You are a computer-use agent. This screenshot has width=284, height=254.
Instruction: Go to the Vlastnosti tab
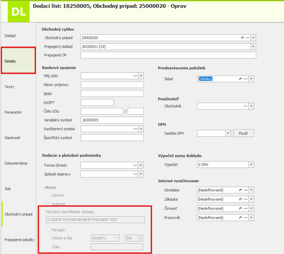coord(12,138)
